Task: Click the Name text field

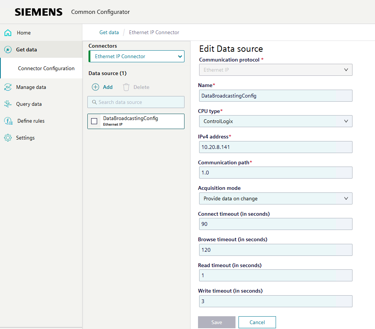Action: [x=276, y=96]
